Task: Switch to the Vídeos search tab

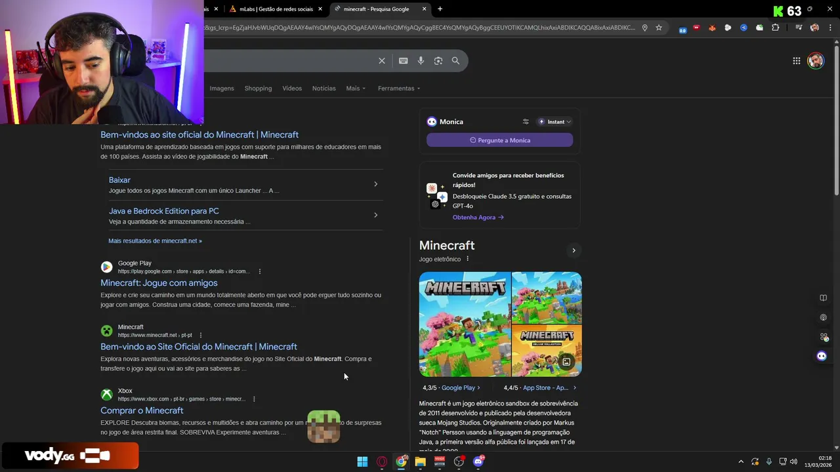Action: [x=292, y=88]
